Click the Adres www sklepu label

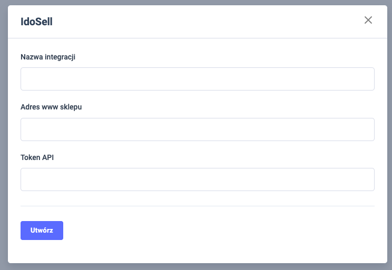click(x=51, y=107)
